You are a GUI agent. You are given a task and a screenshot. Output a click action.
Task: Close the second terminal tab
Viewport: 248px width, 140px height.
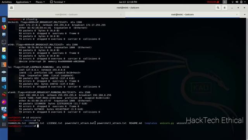click(237, 14)
